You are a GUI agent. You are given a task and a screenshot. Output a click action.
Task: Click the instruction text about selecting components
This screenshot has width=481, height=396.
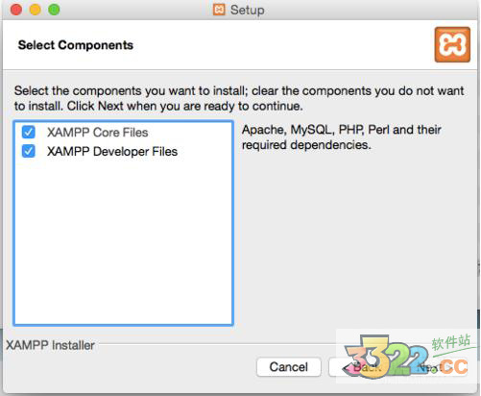click(x=239, y=98)
